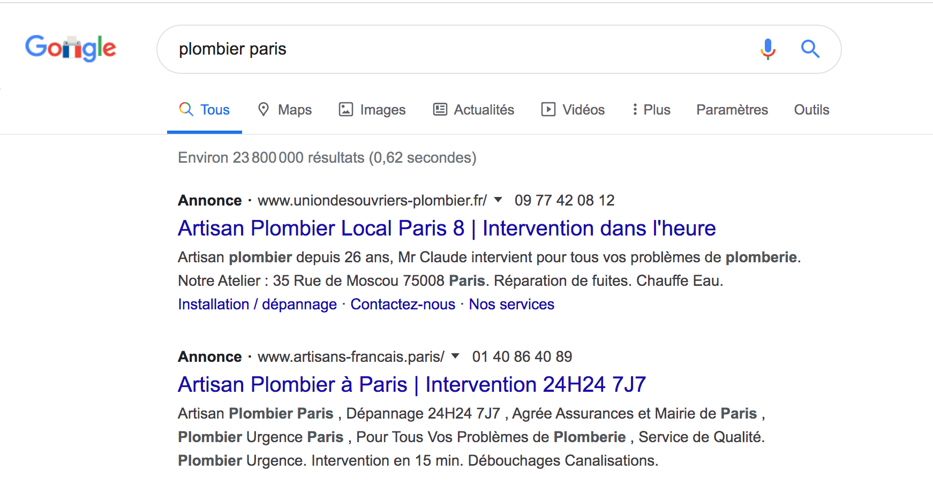Open the Artisan Plombier à Paris 24H24 result
Screen dimensions: 933x501
411,384
